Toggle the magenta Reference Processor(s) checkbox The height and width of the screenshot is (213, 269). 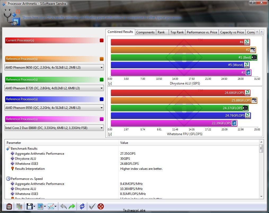point(102,119)
